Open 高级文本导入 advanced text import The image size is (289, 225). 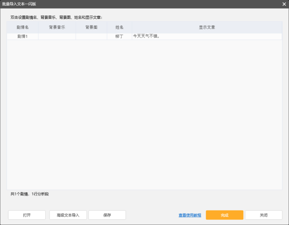(67, 215)
